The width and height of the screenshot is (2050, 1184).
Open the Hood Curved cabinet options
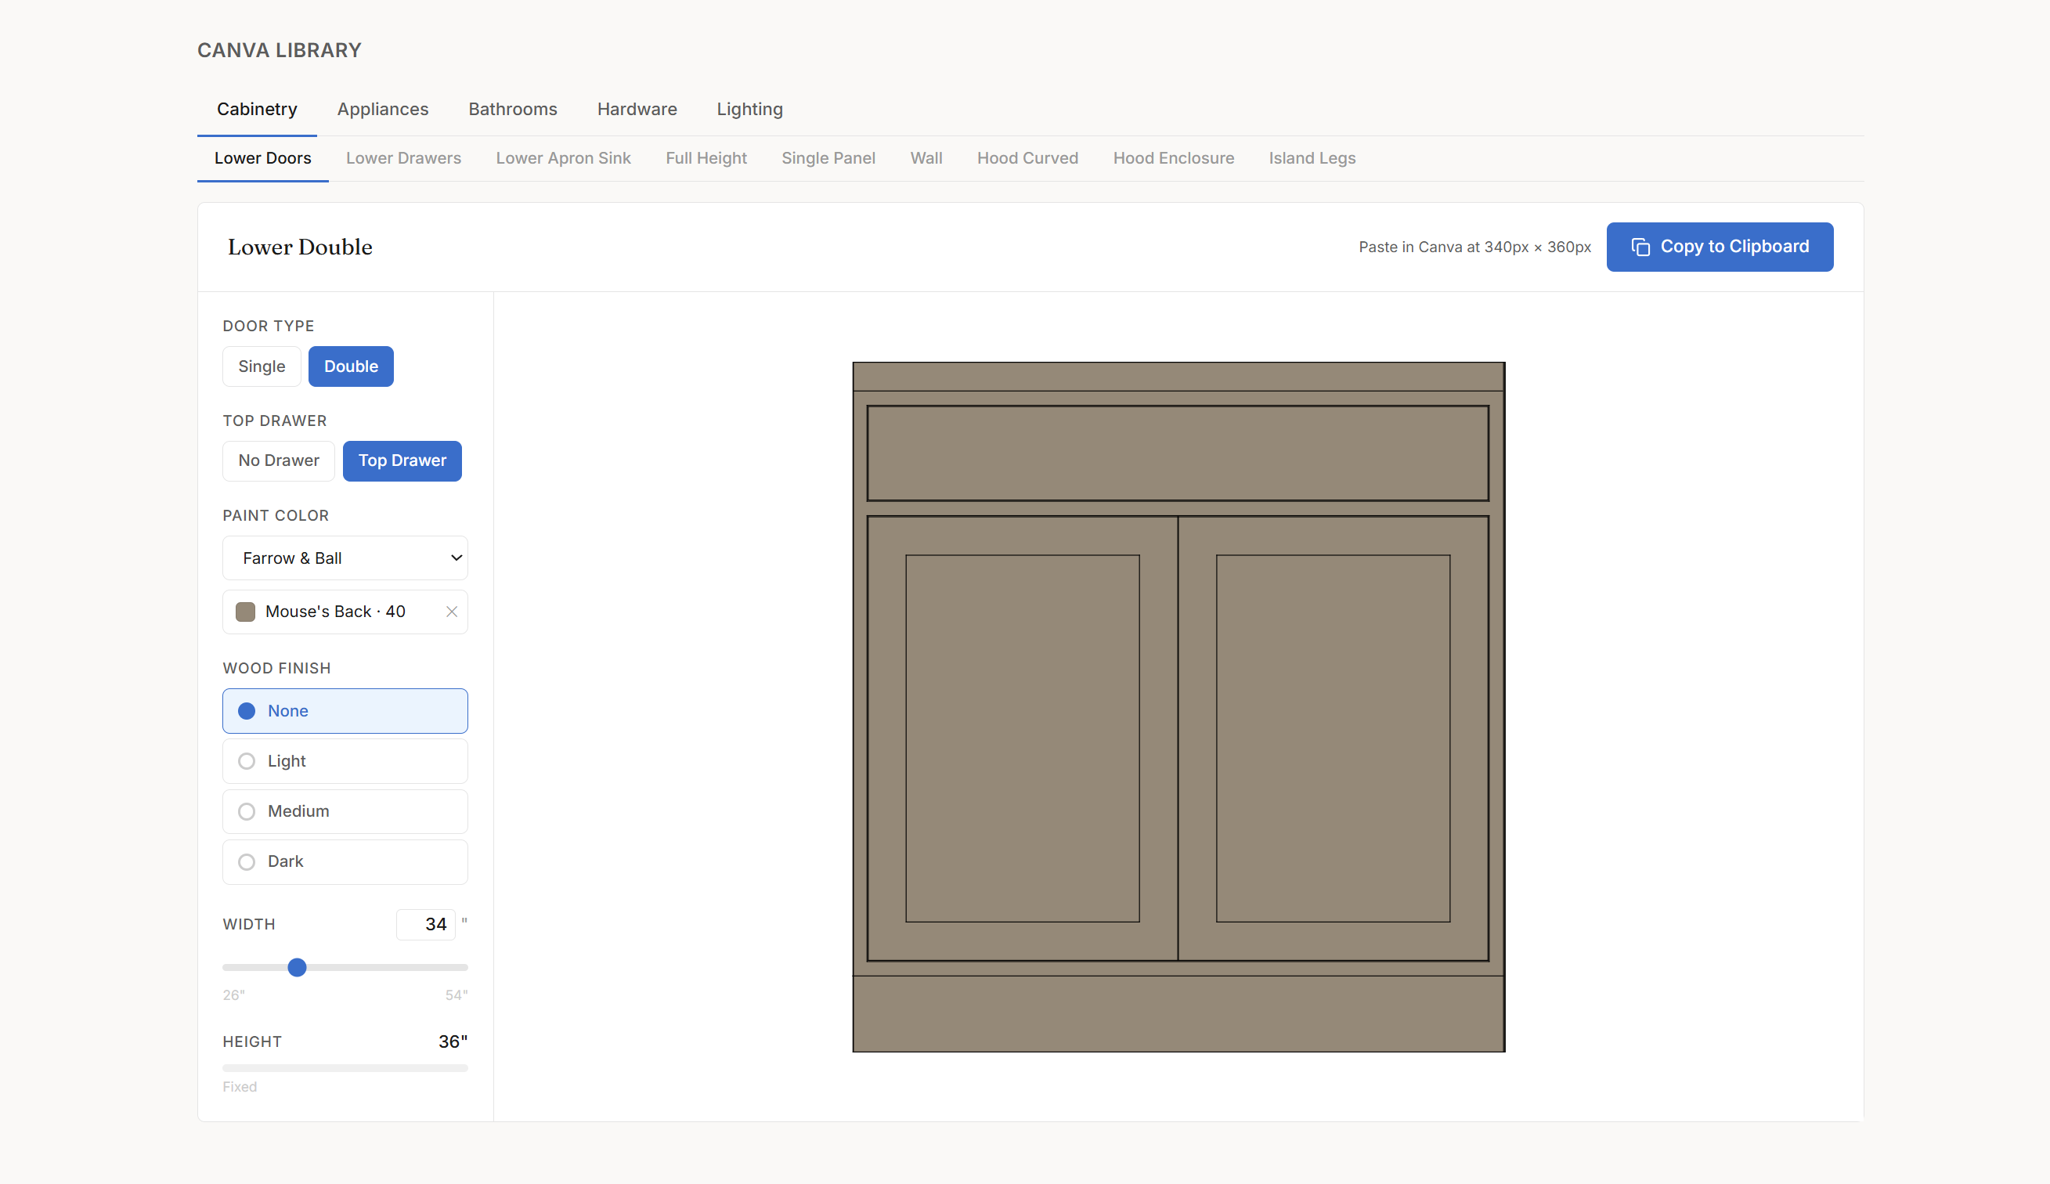(x=1027, y=157)
